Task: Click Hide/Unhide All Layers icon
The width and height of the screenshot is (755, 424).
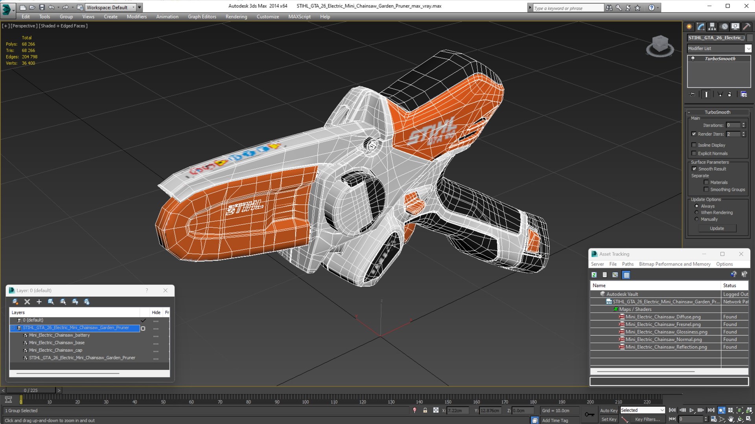Action: (x=75, y=302)
